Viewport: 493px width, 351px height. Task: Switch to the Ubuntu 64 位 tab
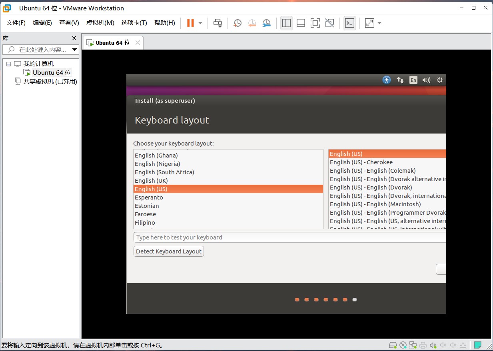[112, 43]
